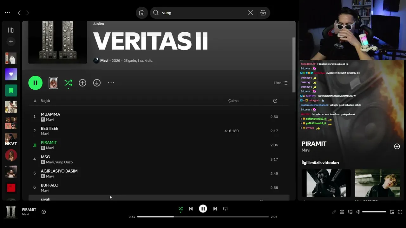Open more options for the album
The height and width of the screenshot is (228, 406).
[111, 83]
